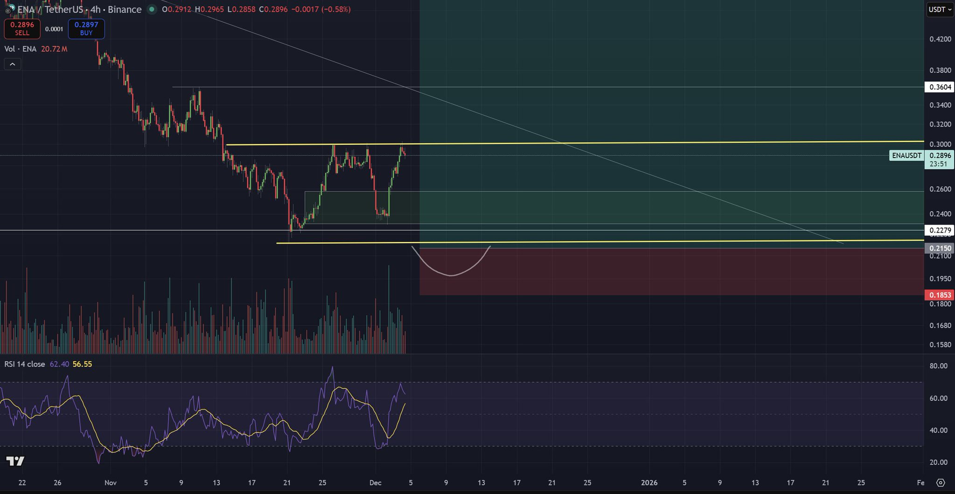Select the Vol · ENA indicator legend

pos(21,49)
